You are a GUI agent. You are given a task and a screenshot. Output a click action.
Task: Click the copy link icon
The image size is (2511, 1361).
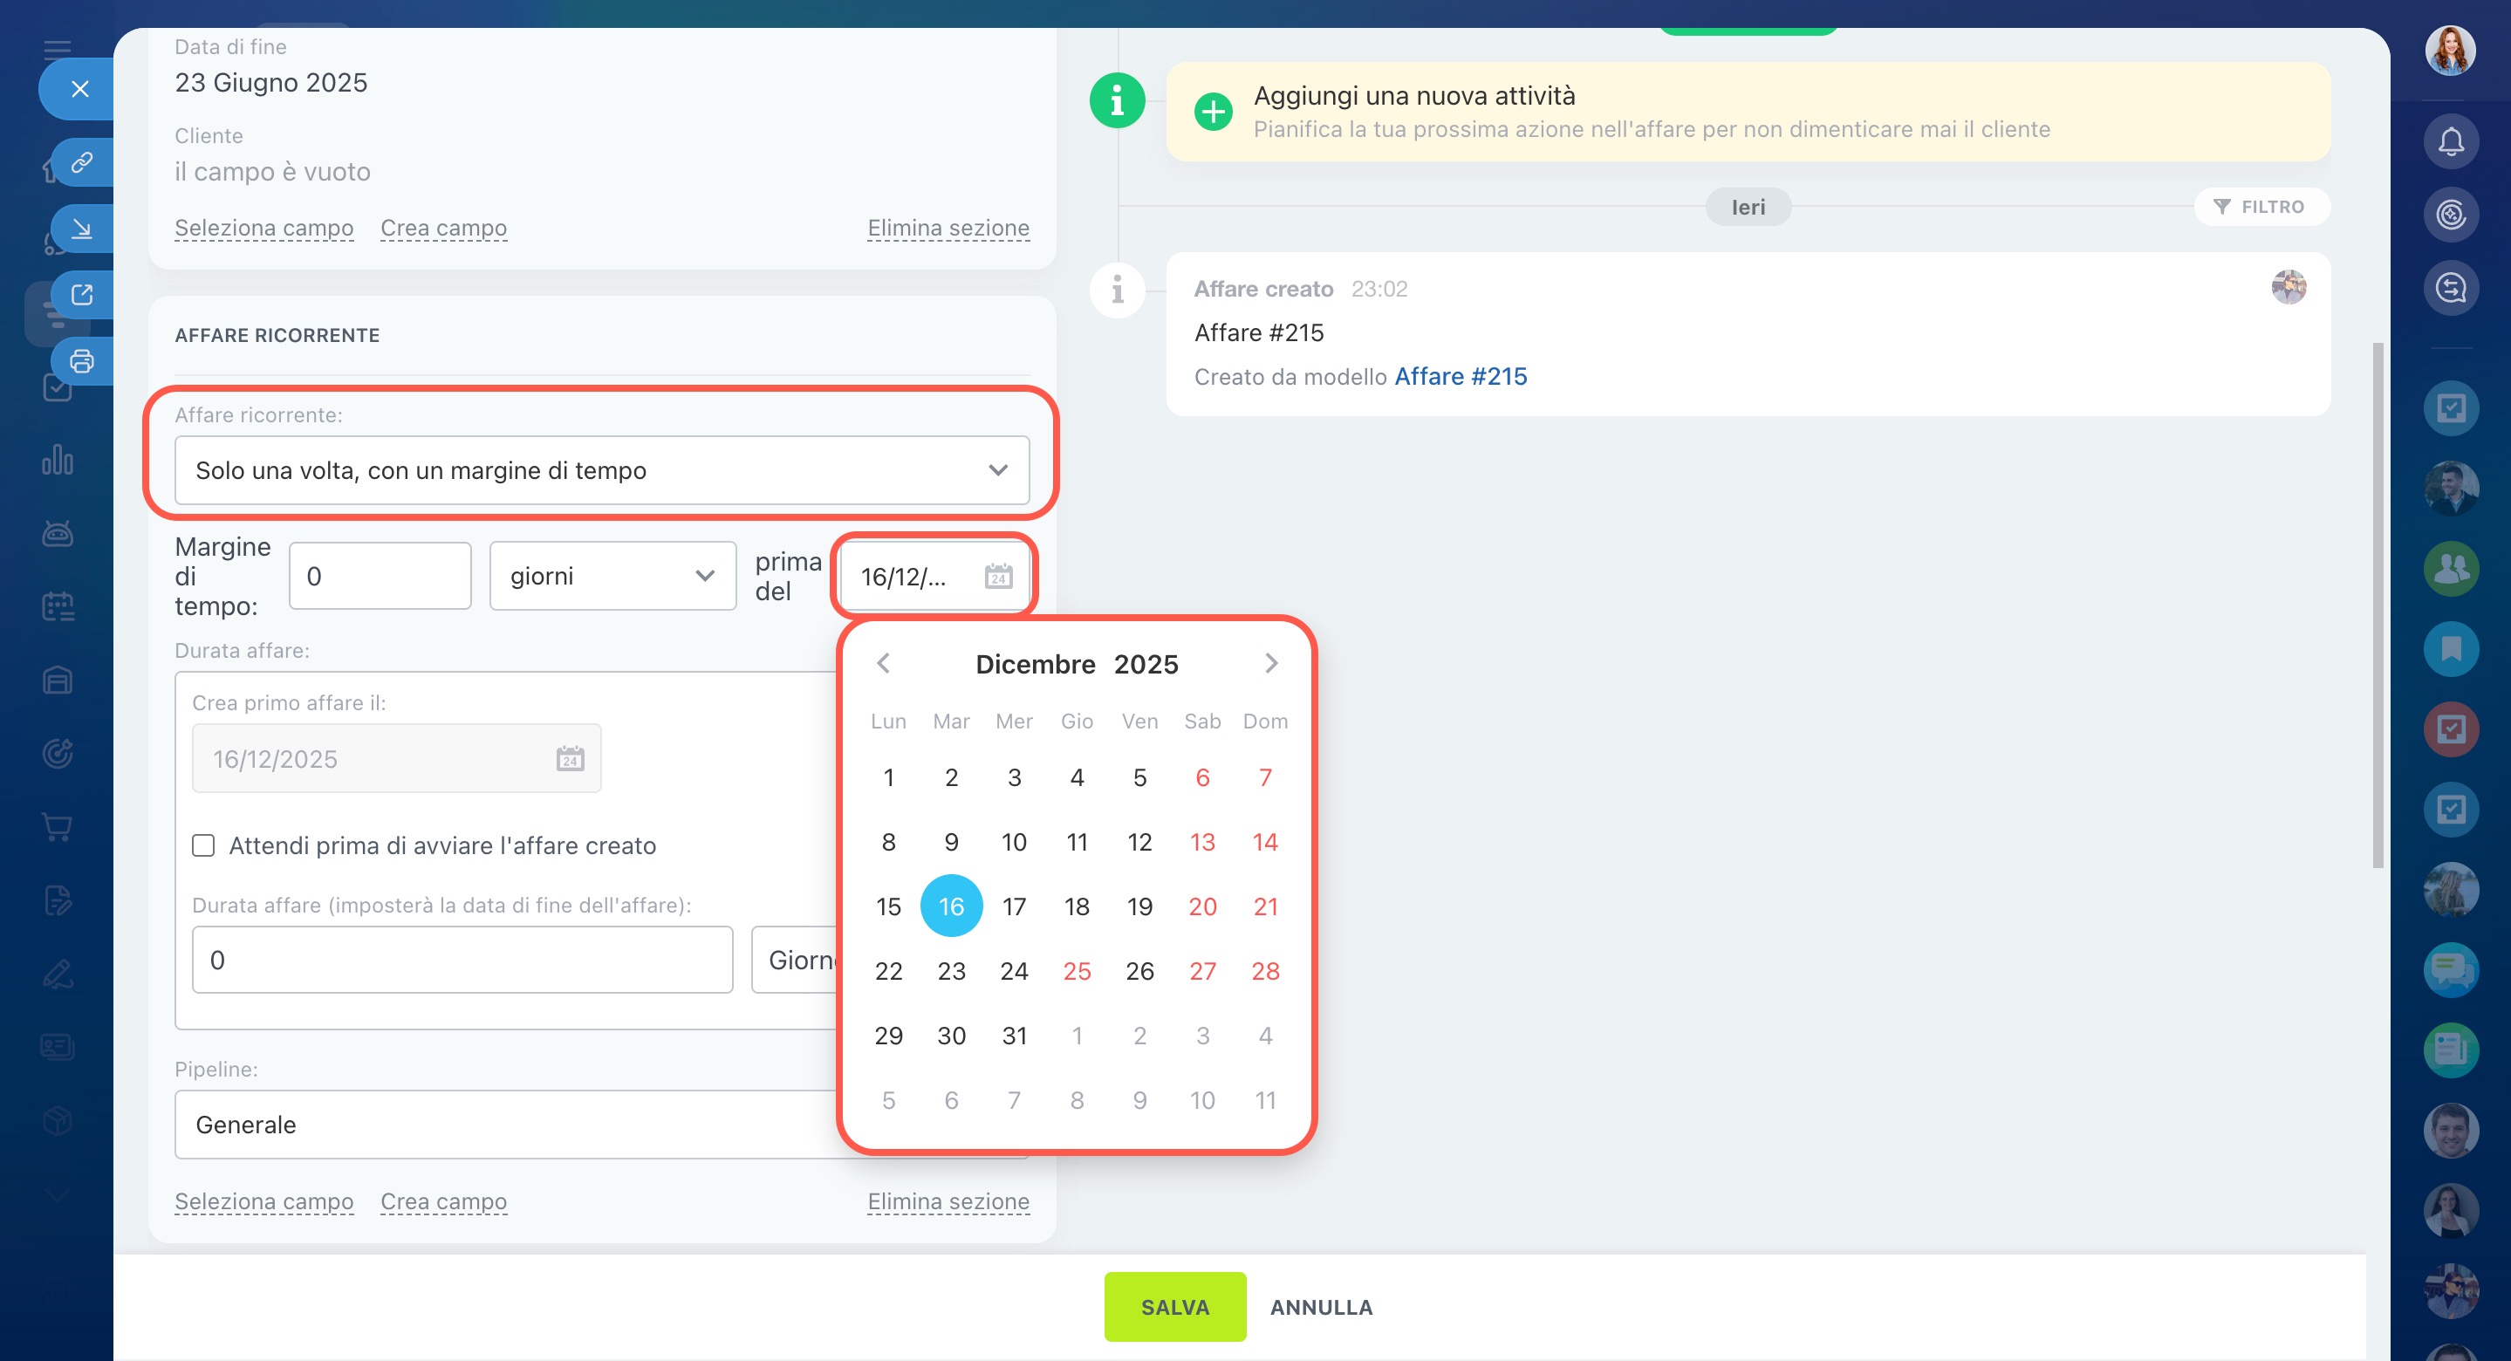82,162
